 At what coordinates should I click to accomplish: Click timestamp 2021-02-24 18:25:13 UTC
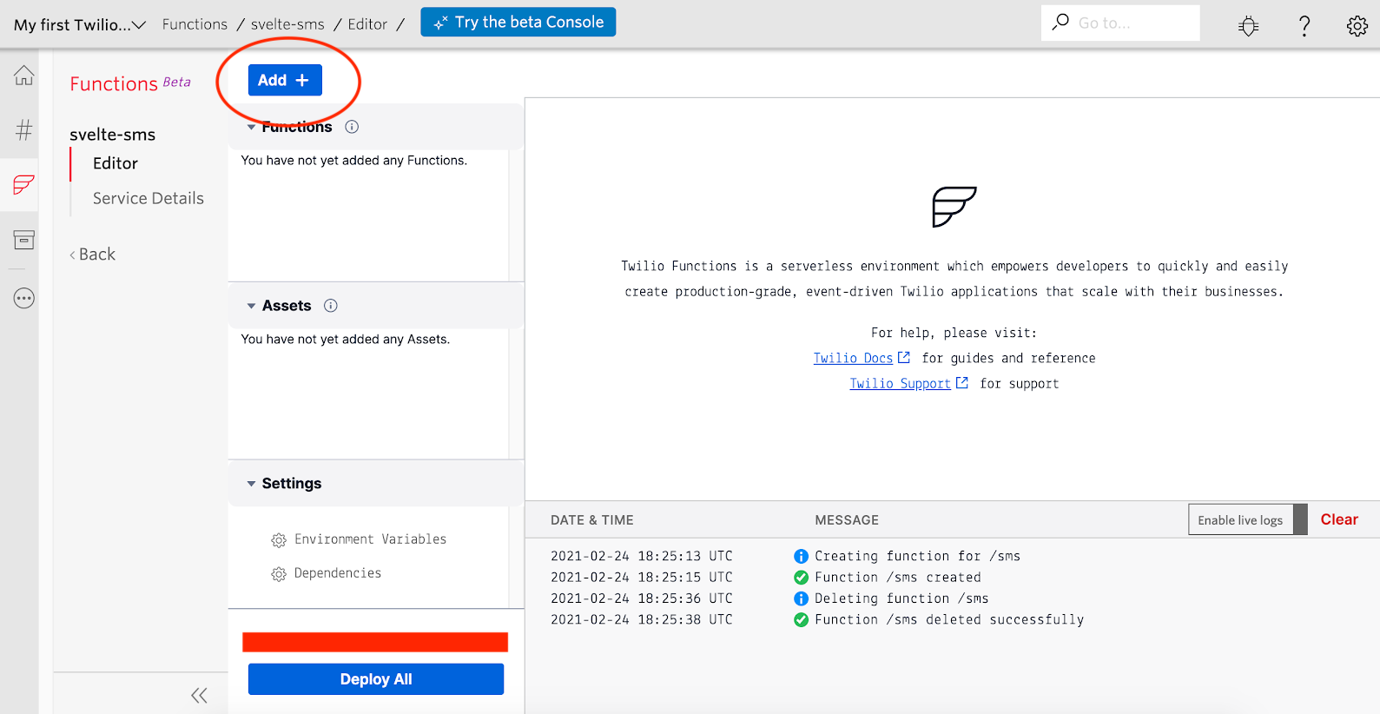(642, 556)
